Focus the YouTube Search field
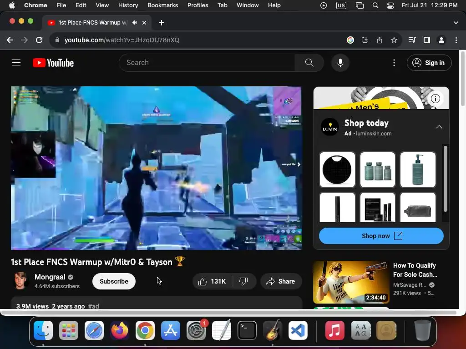 [x=207, y=63]
